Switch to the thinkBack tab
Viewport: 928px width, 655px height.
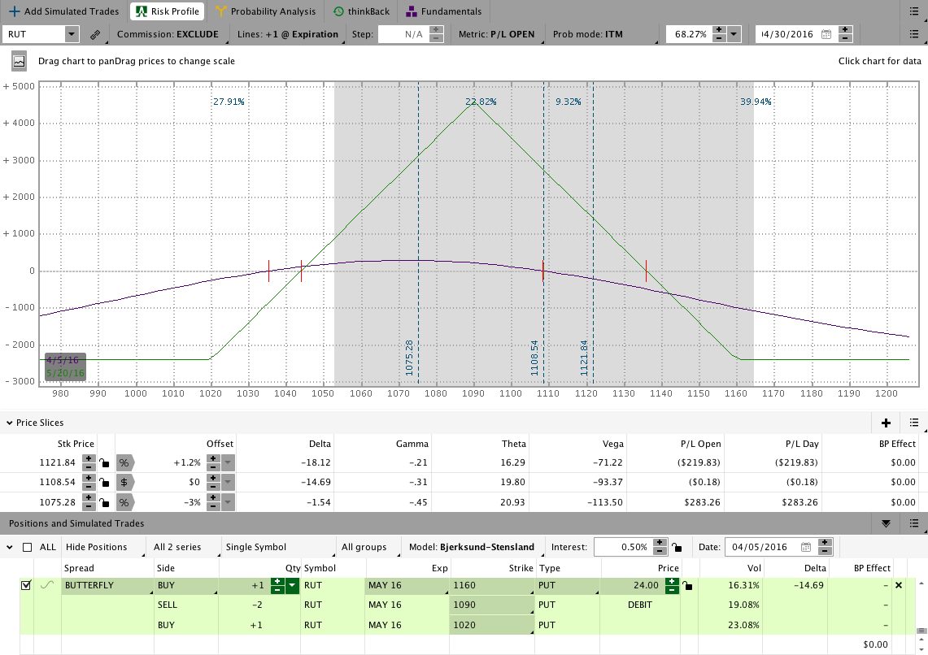361,11
